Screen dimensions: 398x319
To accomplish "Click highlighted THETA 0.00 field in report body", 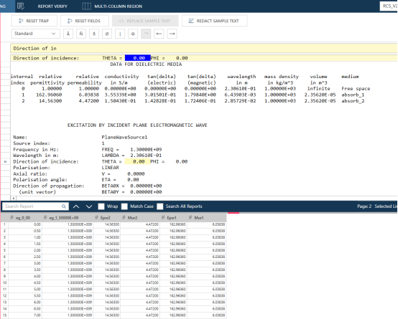I will (137, 161).
